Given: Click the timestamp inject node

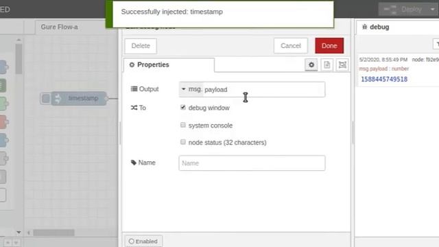Looking at the screenshot, I should 79,98.
